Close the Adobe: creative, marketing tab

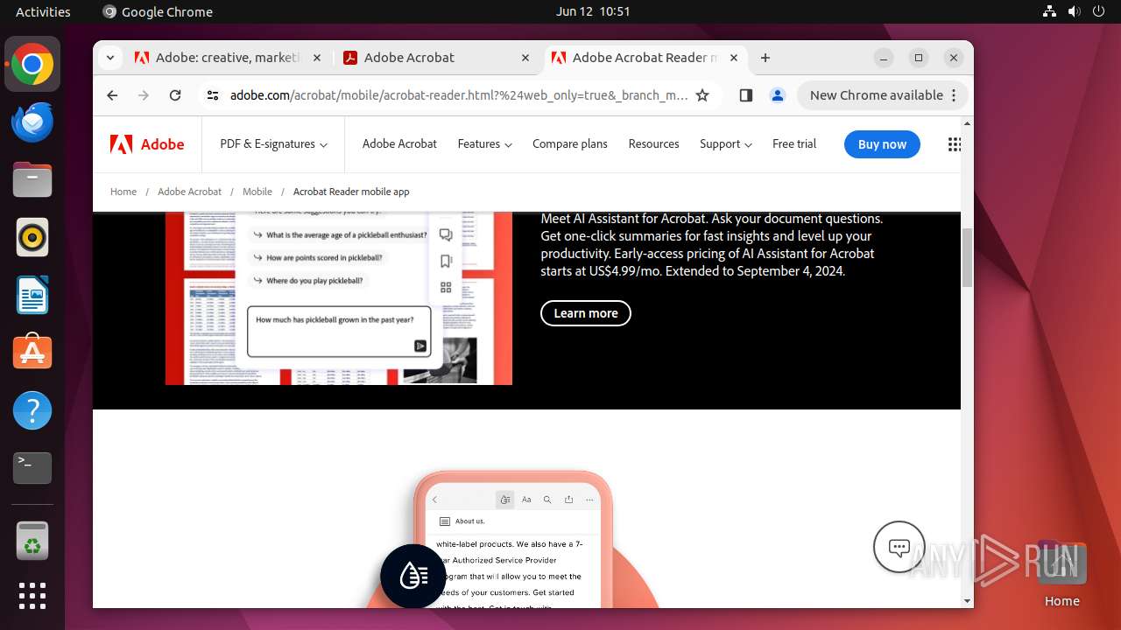click(316, 58)
